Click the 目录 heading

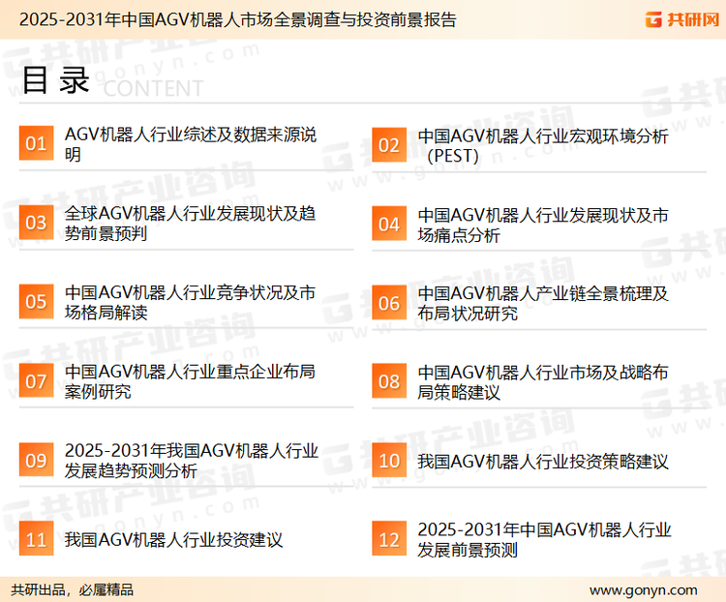[x=55, y=80]
